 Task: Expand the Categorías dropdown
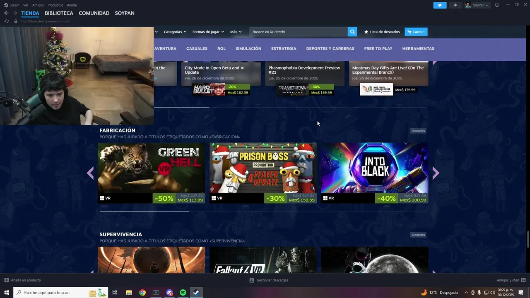coord(175,32)
